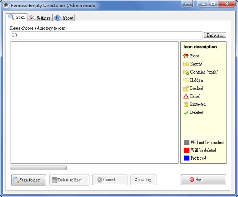Viewport: 238px width, 197px height.
Task: Click the "Will be deleted" legend text
Action: click(x=203, y=150)
